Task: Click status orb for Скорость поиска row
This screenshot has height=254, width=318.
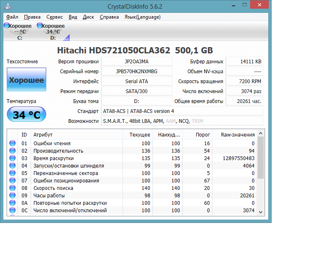Action: [x=12, y=188]
